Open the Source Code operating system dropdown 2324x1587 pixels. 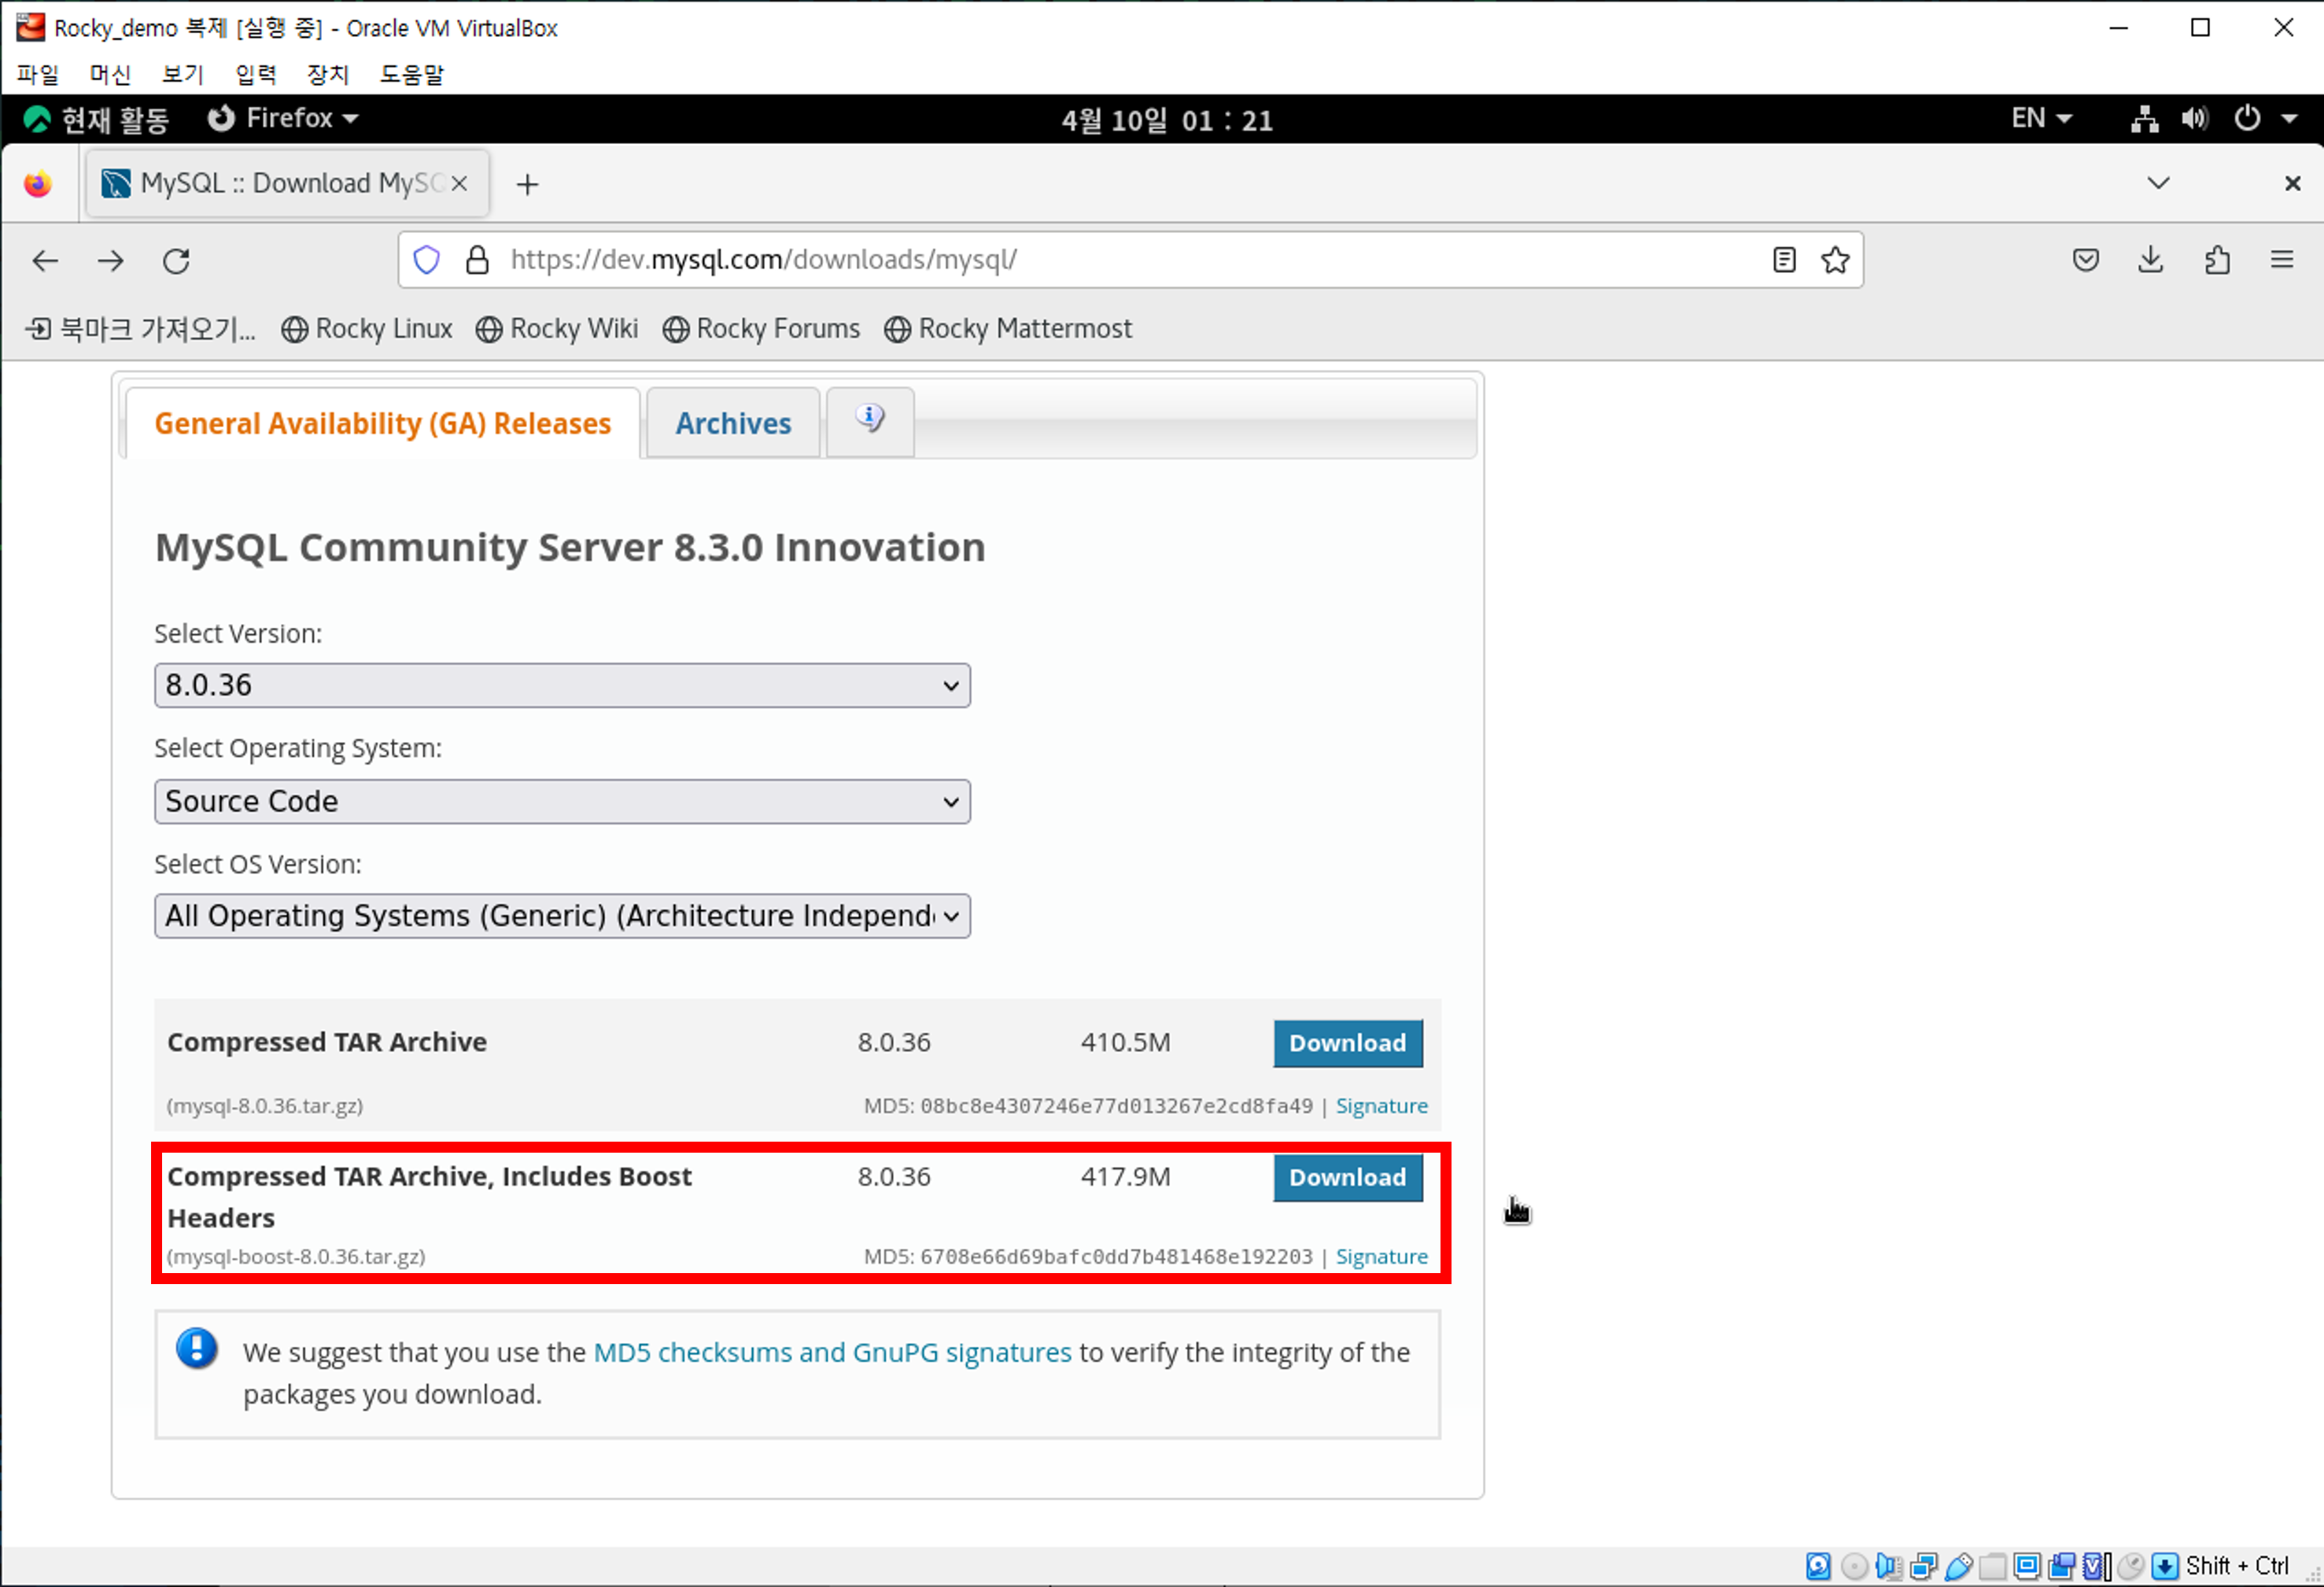(562, 801)
